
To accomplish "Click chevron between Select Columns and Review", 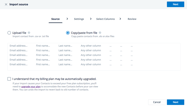I will coord(120,19).
